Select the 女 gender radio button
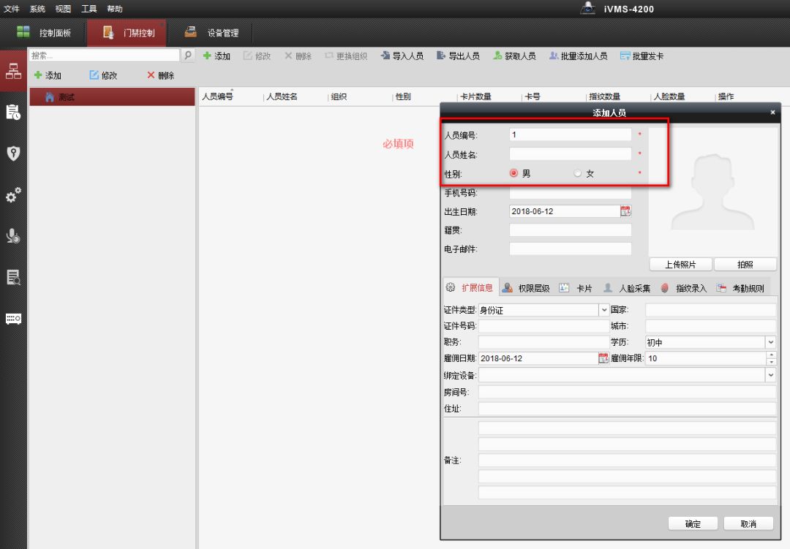The image size is (790, 549). (578, 173)
